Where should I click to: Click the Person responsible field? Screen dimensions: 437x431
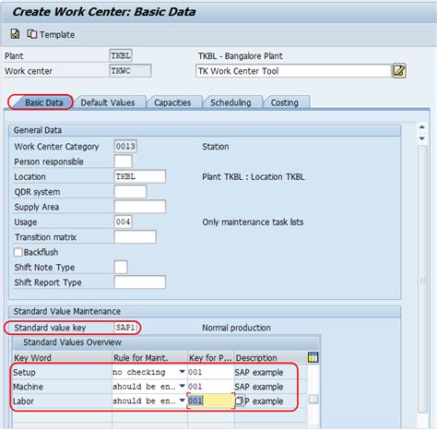(x=123, y=162)
